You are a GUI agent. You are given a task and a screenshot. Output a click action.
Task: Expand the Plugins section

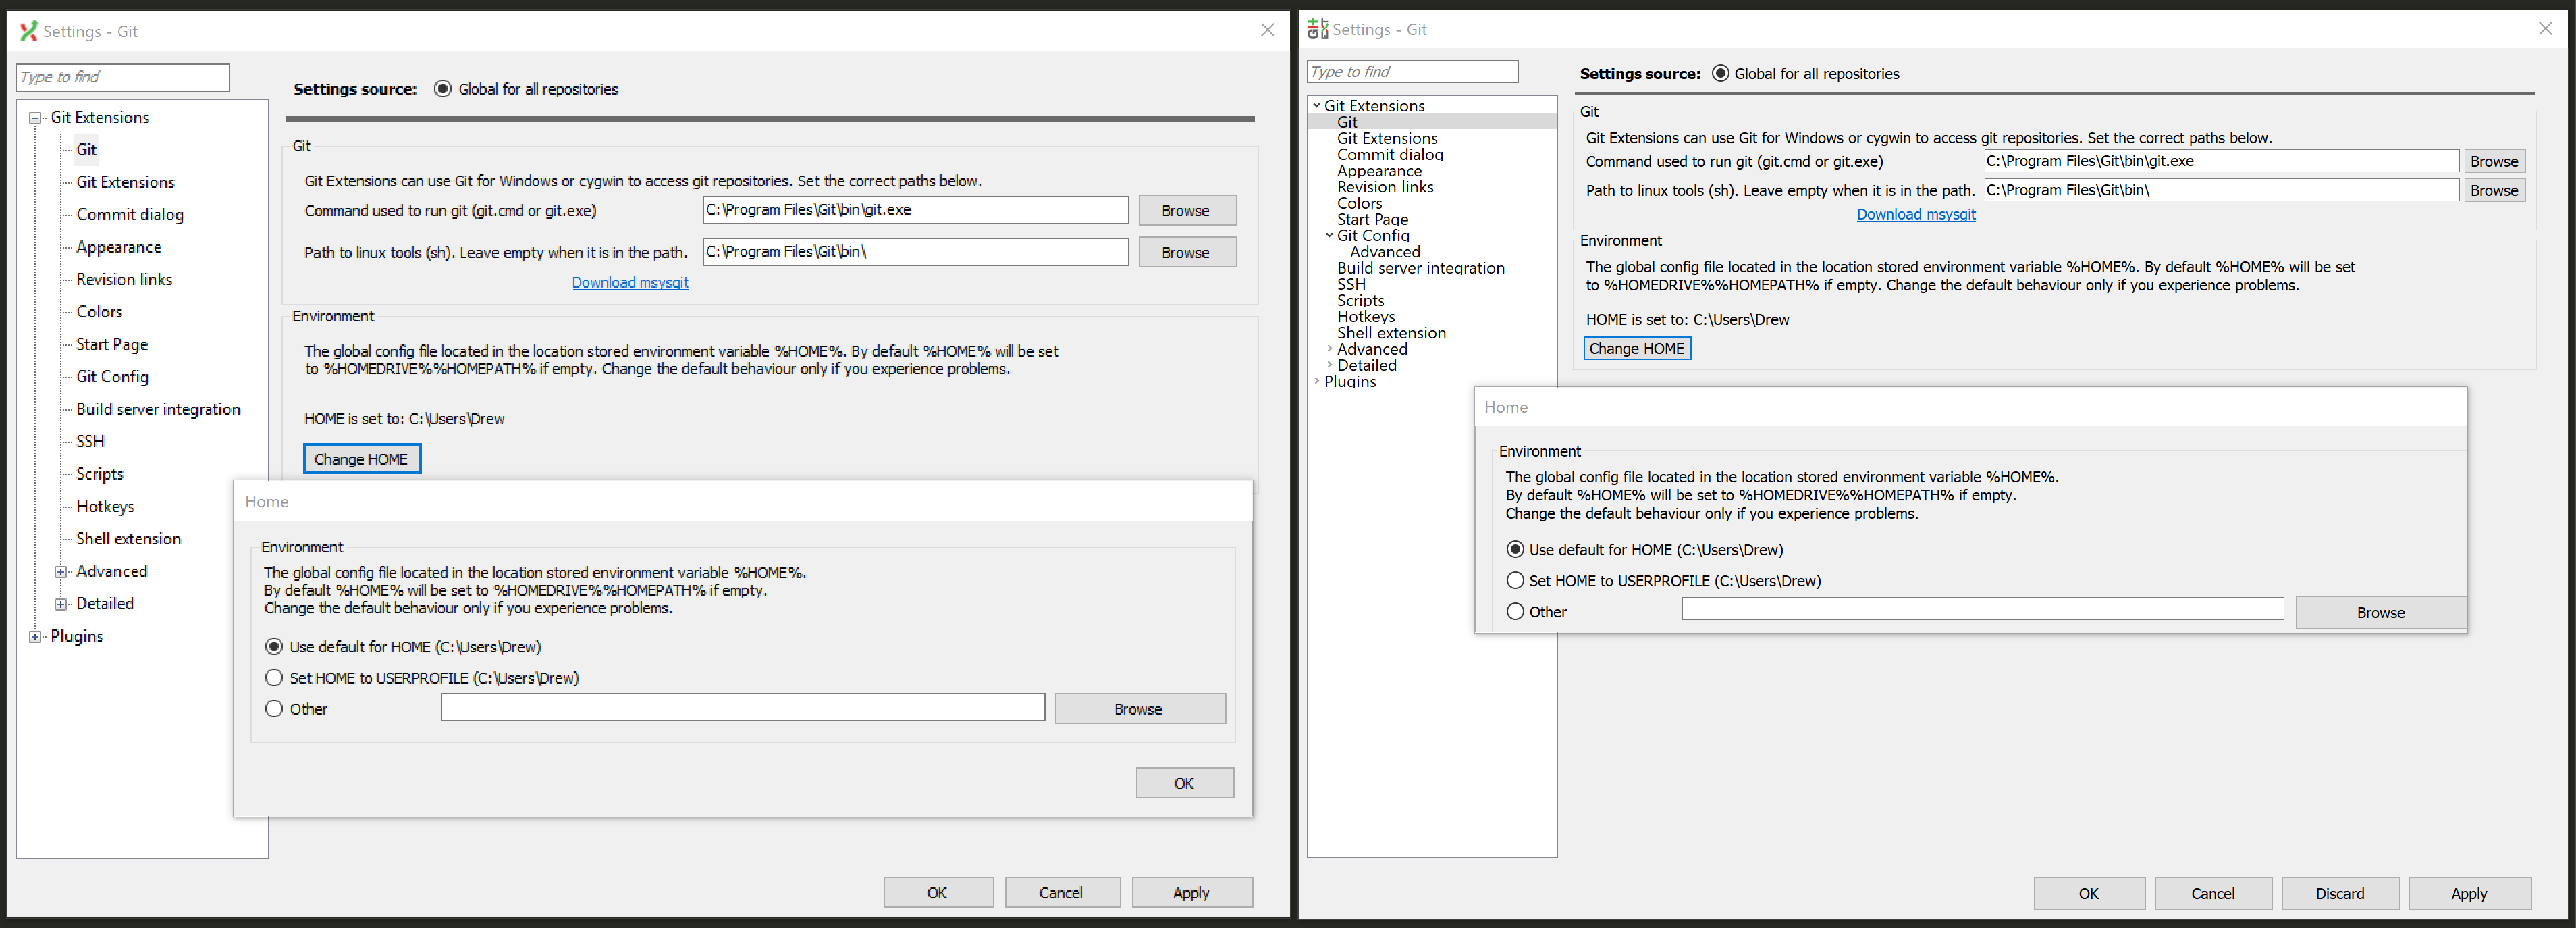(x=35, y=636)
